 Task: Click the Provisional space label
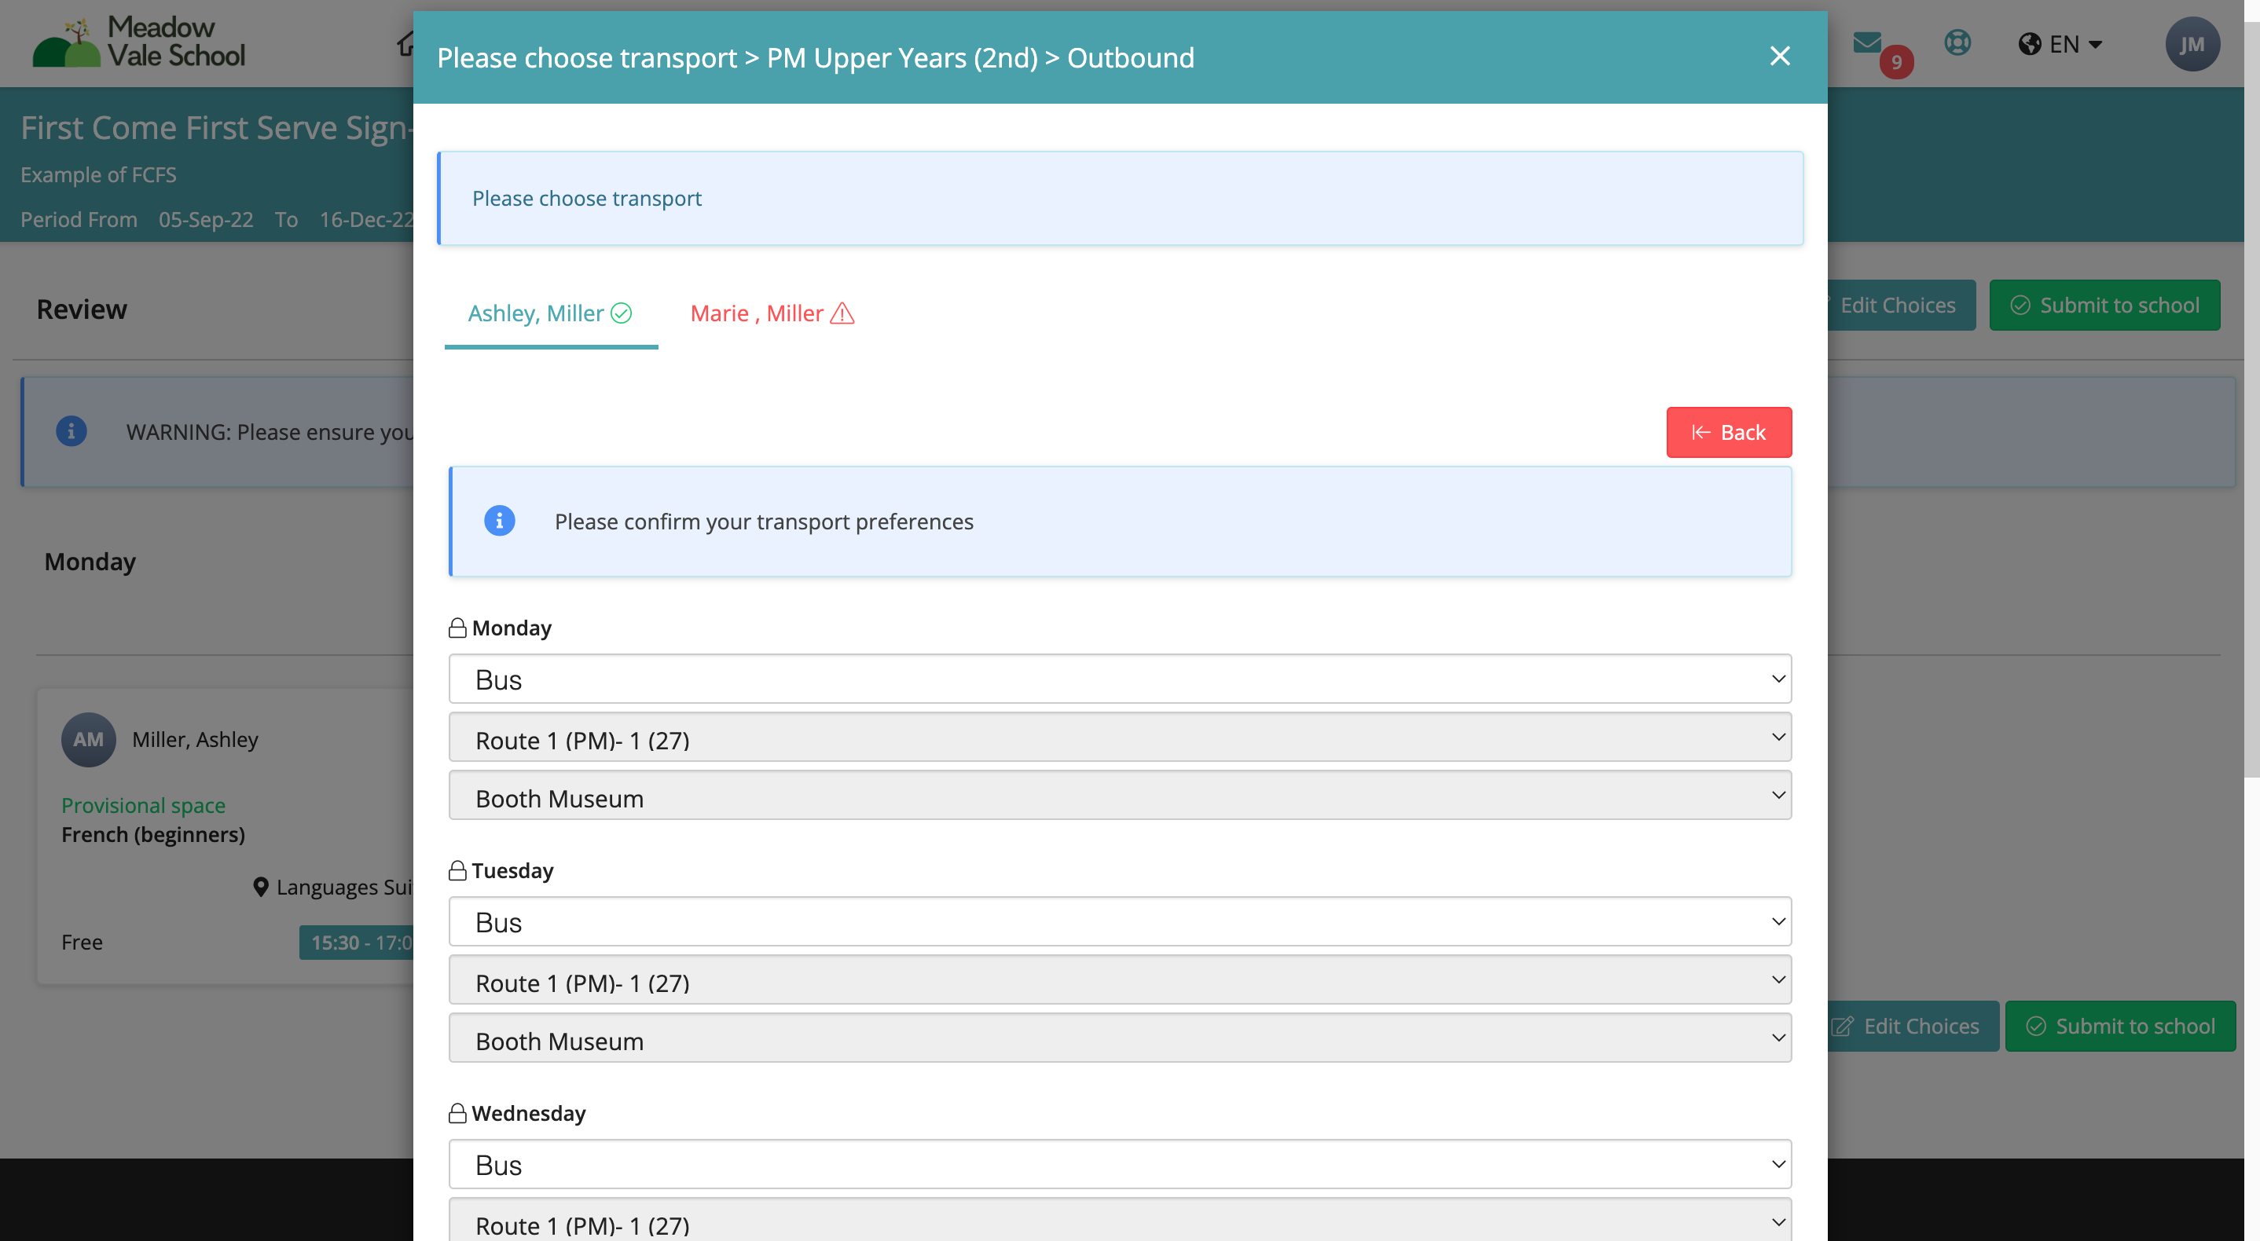point(143,805)
